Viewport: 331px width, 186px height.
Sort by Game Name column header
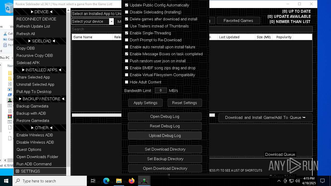tap(92, 37)
